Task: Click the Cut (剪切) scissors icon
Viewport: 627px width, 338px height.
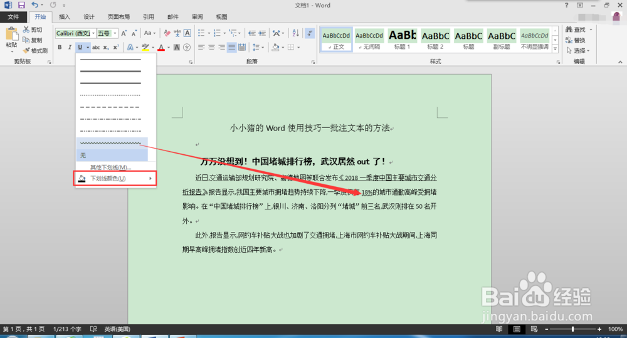Action: coord(26,29)
